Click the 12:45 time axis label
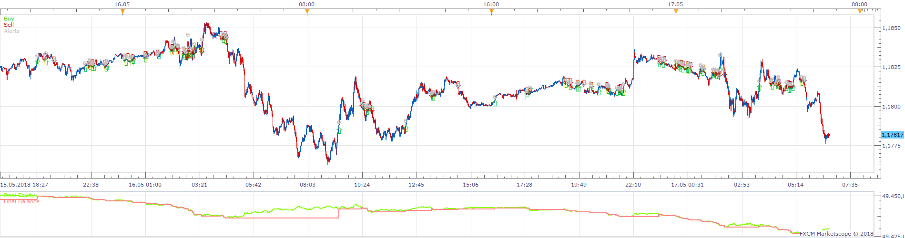 416,185
